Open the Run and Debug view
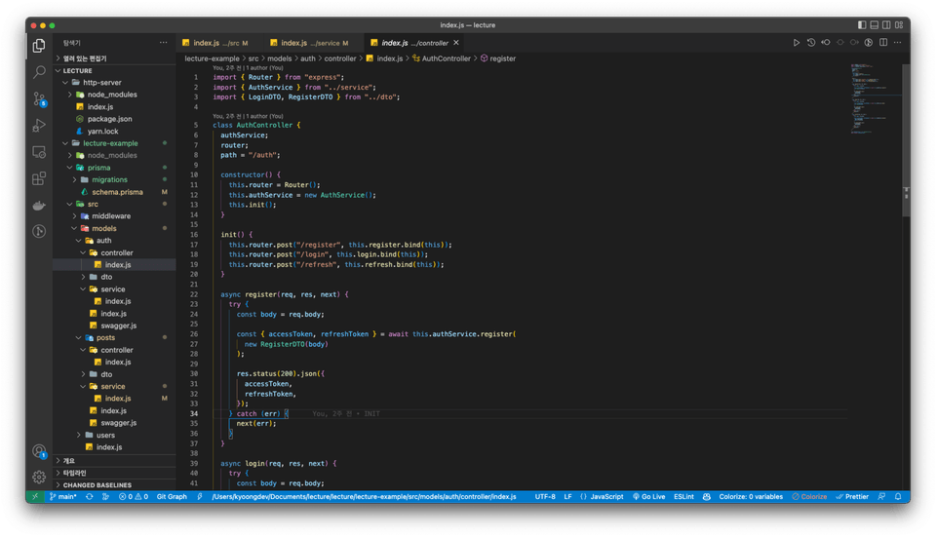 (x=39, y=126)
